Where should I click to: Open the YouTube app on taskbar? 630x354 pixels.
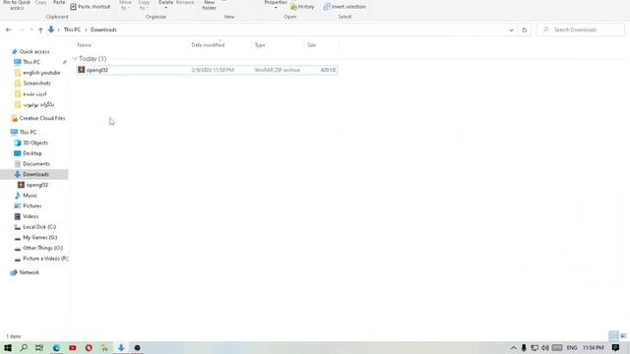point(73,347)
